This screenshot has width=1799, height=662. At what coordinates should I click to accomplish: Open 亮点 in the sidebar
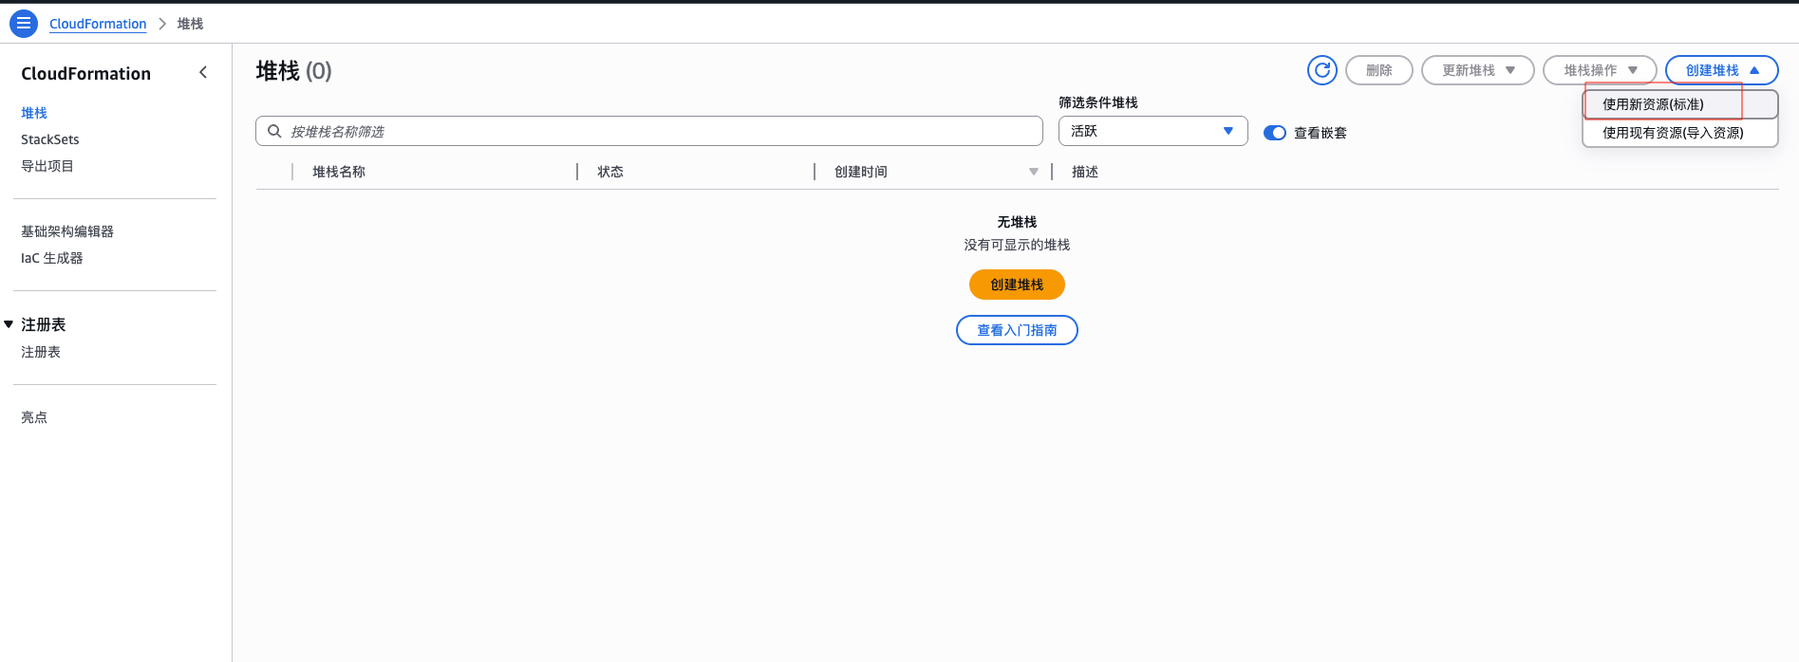(34, 417)
